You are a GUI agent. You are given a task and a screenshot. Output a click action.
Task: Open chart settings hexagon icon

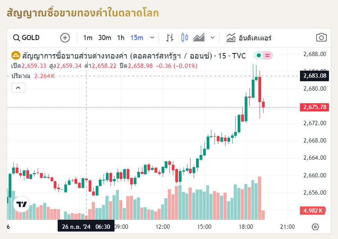click(x=315, y=227)
